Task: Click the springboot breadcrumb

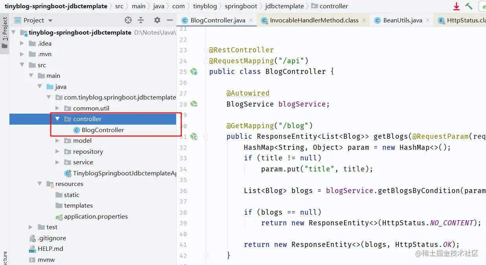Action: pos(241,6)
